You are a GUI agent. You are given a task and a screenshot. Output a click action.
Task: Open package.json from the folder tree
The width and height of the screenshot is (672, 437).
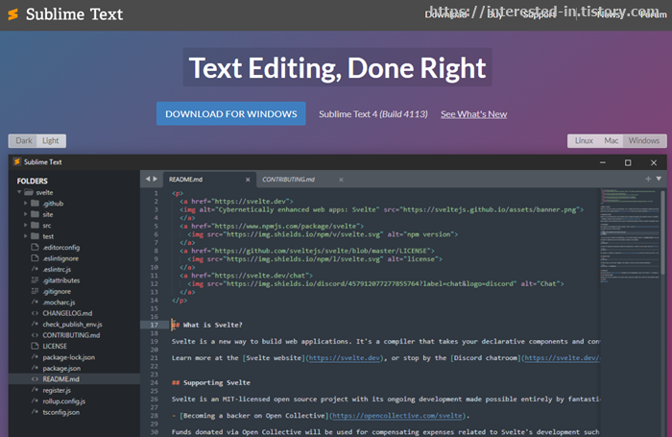(x=61, y=369)
